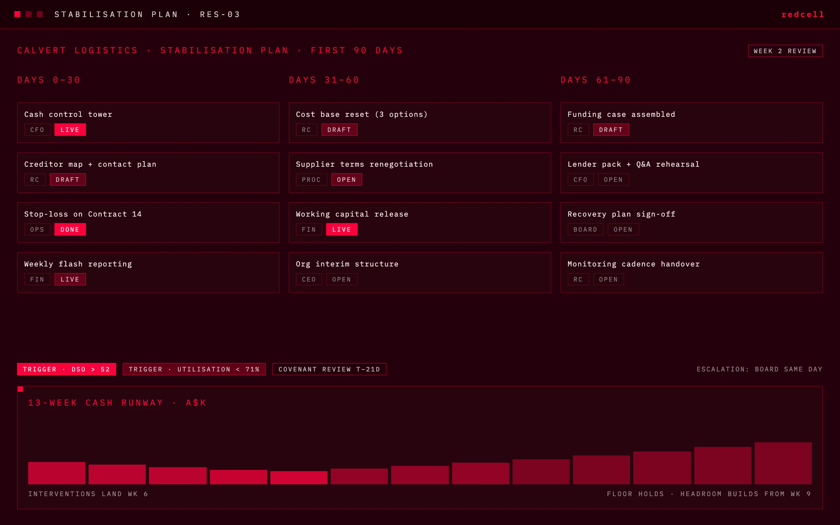Open the OPEN badge on Supplier terms renegotiation

coord(346,179)
